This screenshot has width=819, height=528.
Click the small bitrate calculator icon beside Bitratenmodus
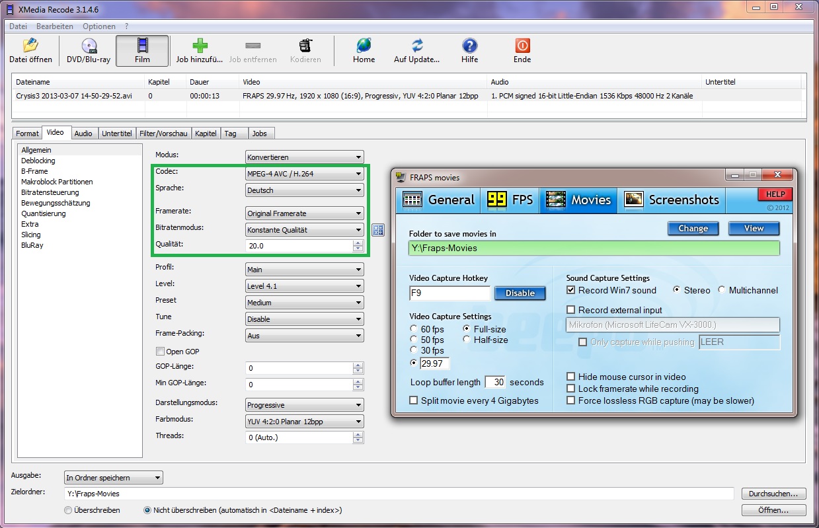click(378, 230)
